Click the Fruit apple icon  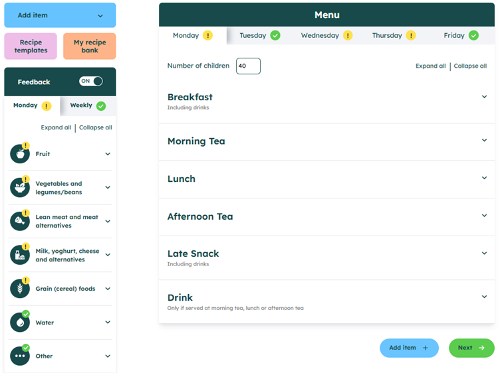click(x=20, y=154)
